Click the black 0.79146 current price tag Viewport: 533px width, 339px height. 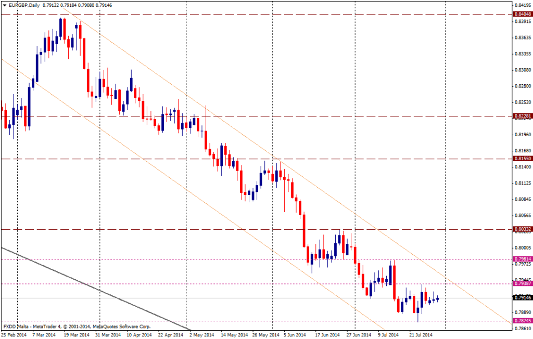(522, 298)
